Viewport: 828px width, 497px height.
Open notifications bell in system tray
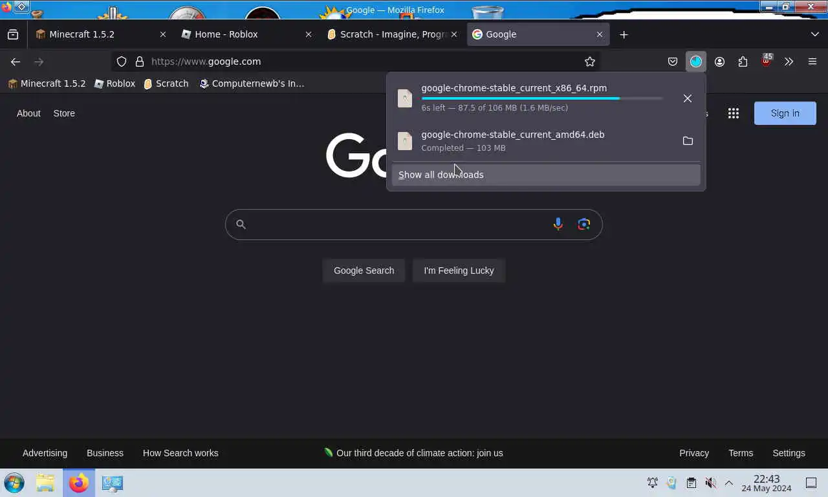(653, 483)
